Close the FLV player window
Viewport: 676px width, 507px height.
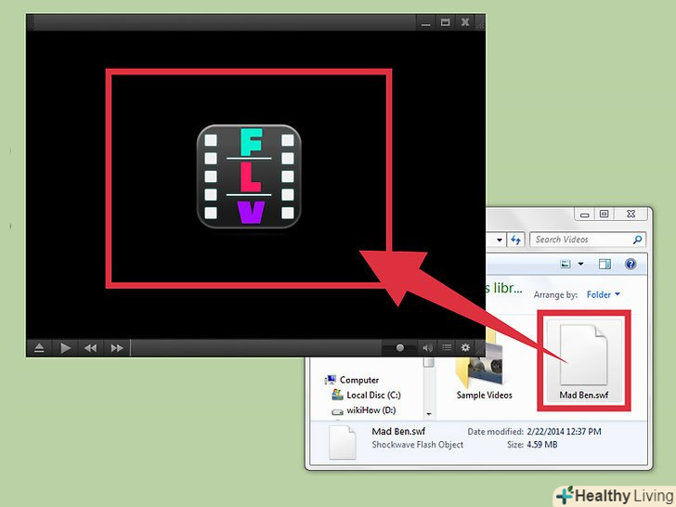(x=465, y=22)
